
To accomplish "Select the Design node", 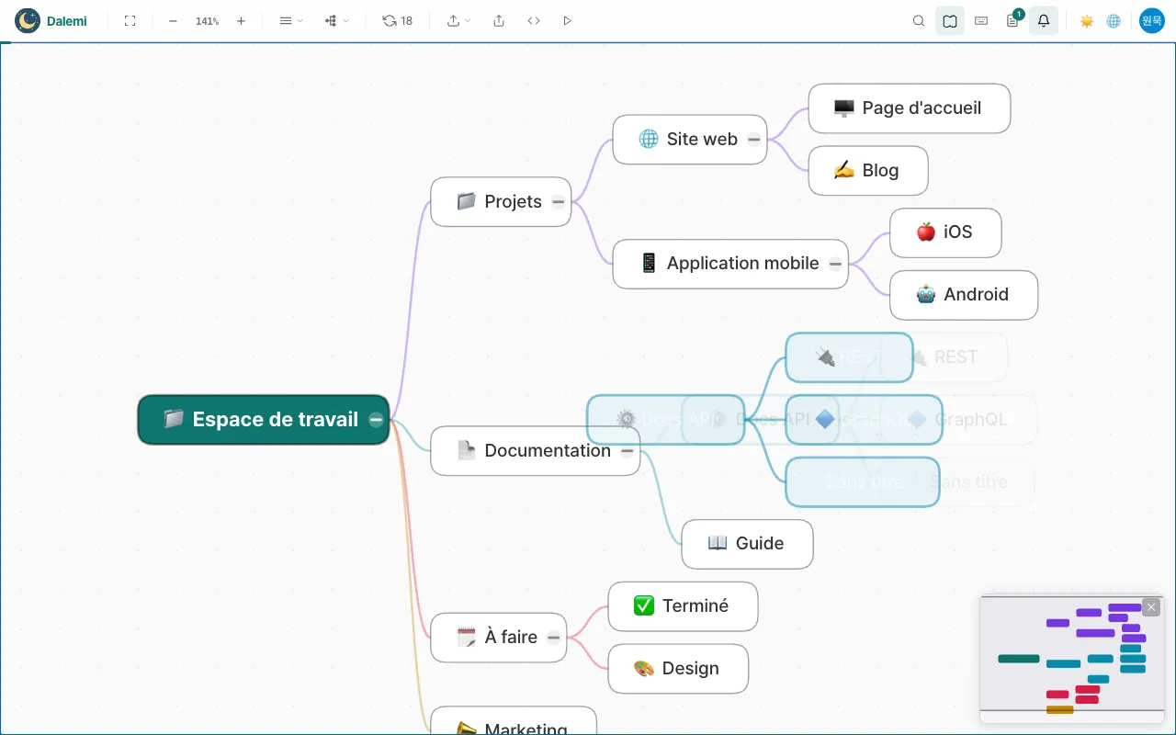I will [678, 669].
